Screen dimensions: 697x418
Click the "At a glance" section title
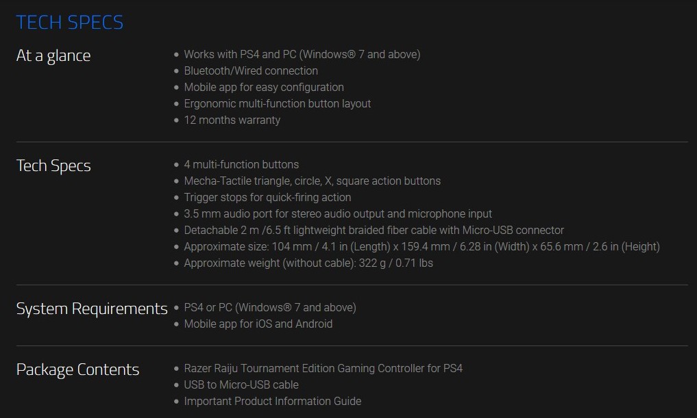coord(53,55)
